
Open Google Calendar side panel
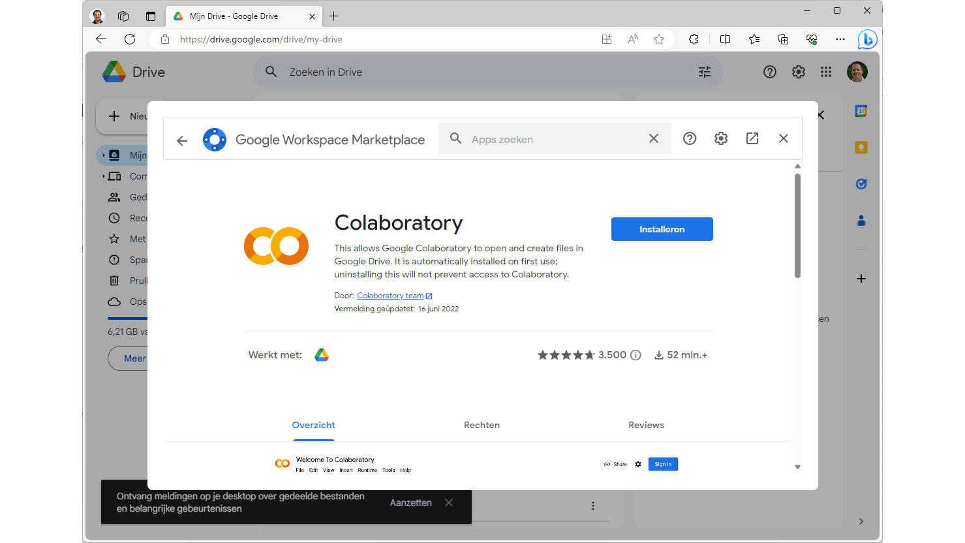(861, 111)
